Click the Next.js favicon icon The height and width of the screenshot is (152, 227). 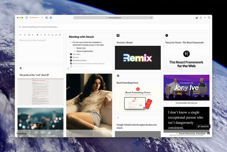click(x=167, y=35)
